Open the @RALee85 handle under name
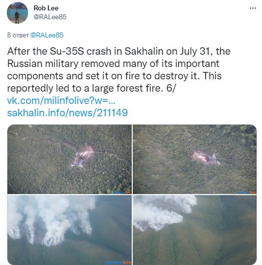 tap(50, 17)
